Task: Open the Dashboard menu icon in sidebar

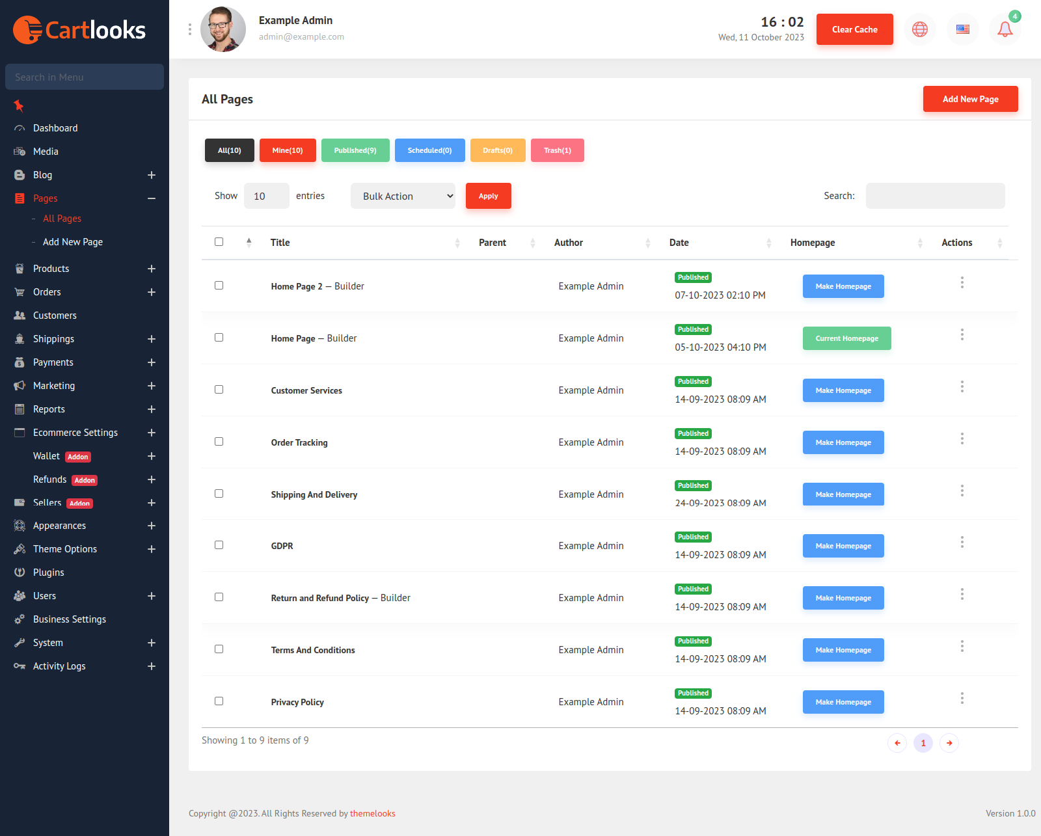Action: 20,128
